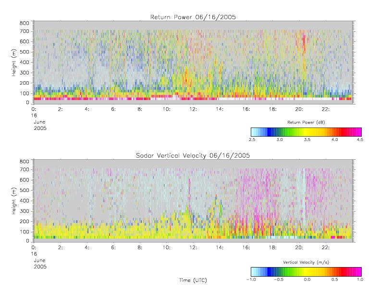Click the "4:" time tick under Vertical Velocity plot

coord(87,248)
